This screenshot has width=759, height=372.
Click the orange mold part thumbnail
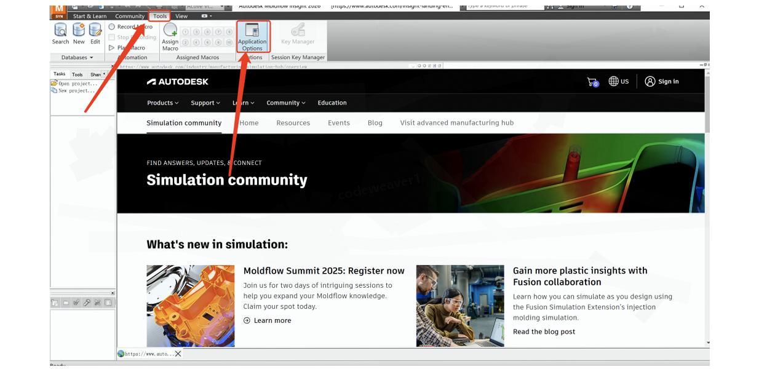click(x=191, y=306)
